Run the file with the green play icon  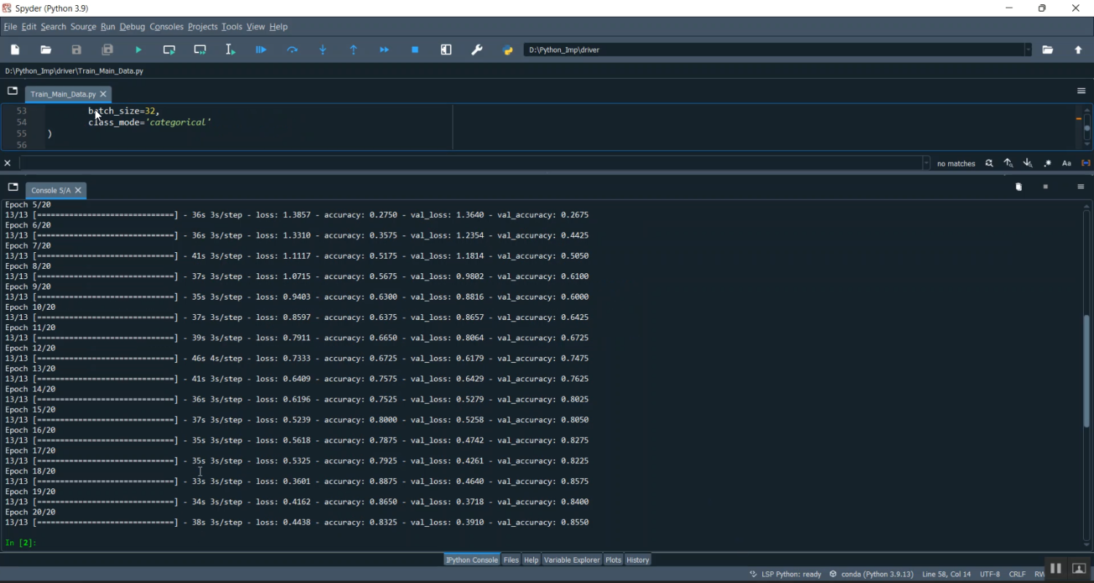pos(139,50)
